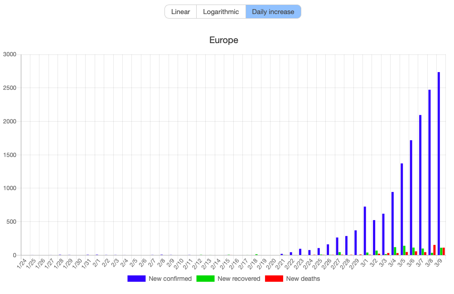This screenshot has width=454, height=294.
Task: Click the 2/1 x-axis date label
Action: click(97, 263)
